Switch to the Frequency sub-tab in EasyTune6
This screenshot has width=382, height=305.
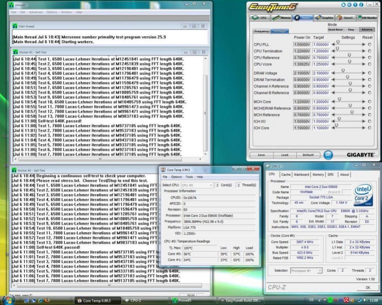coord(262,31)
